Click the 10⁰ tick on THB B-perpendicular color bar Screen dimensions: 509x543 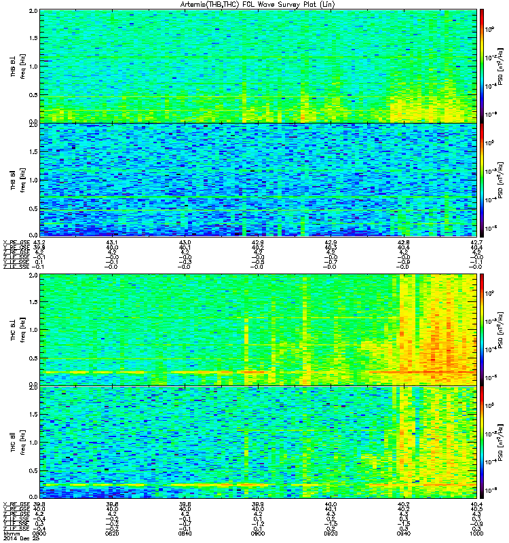[x=489, y=30]
